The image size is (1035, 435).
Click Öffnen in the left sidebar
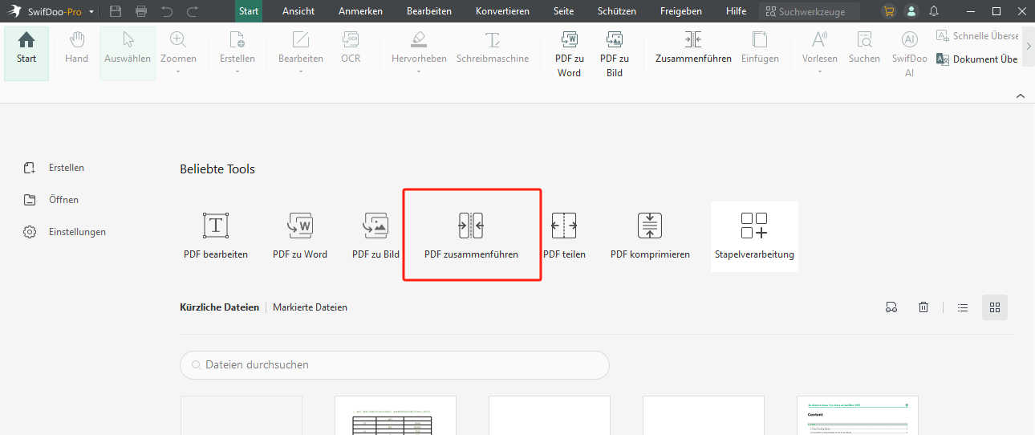[63, 200]
